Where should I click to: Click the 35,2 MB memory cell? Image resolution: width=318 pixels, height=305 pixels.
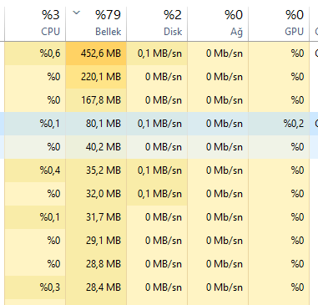pos(96,170)
